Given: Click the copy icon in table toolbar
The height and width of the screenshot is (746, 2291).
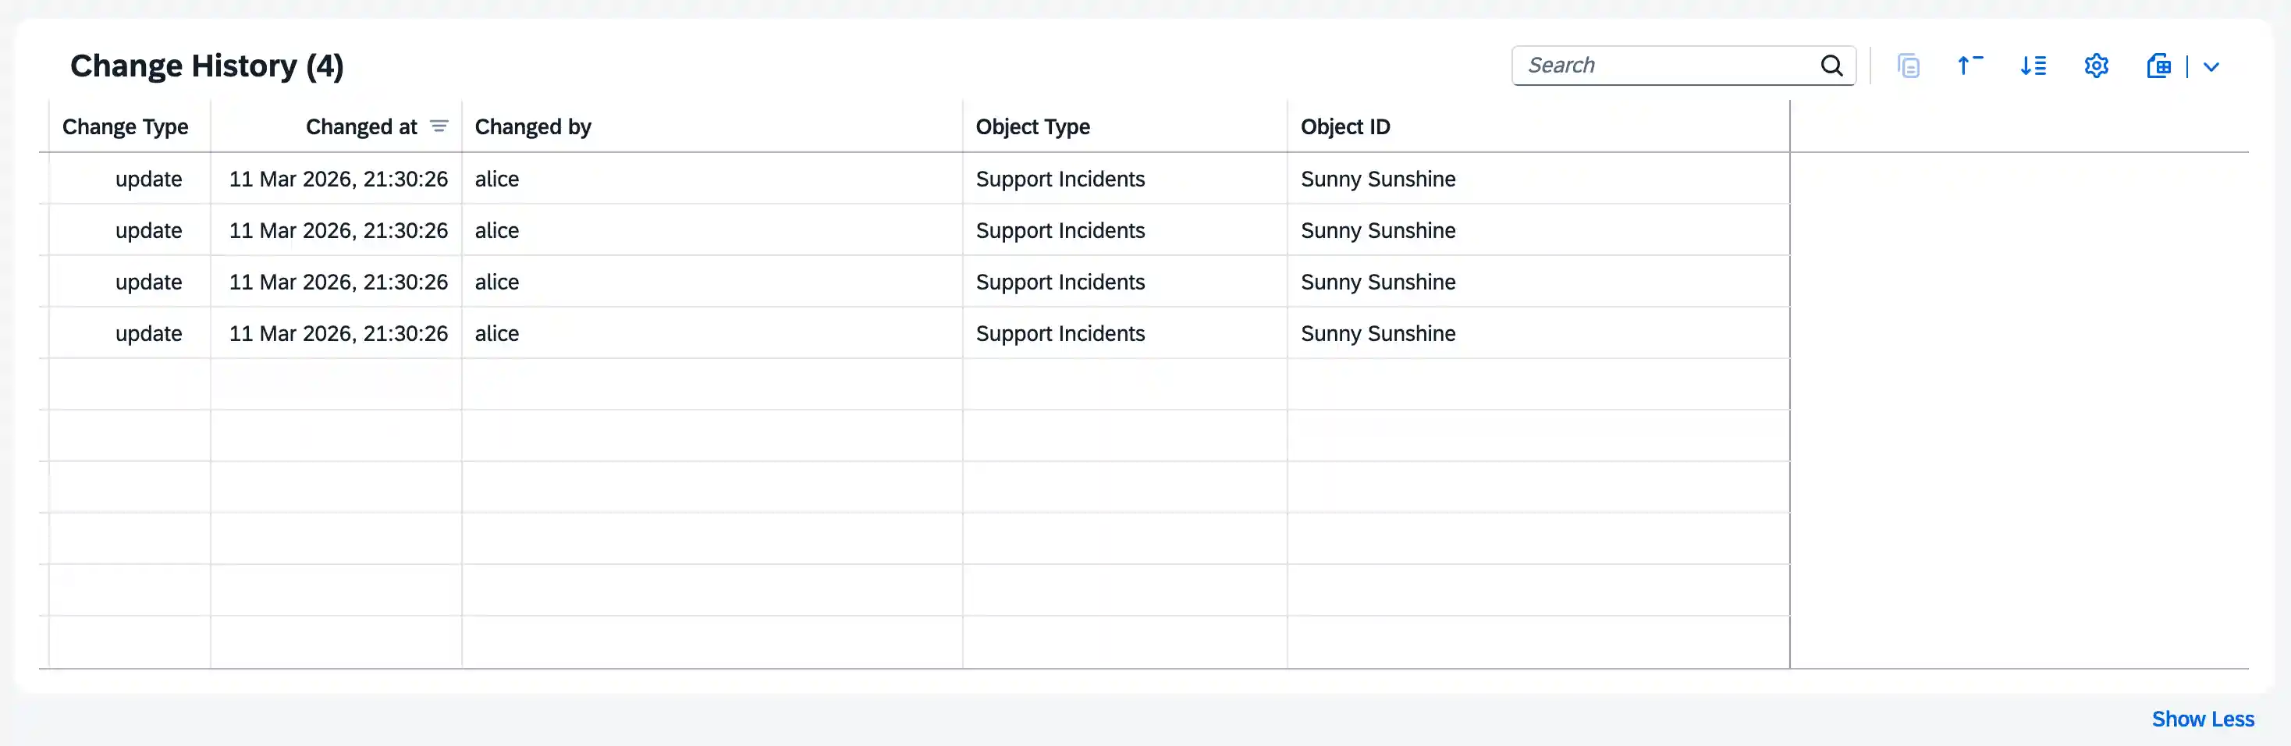Looking at the screenshot, I should [x=1908, y=66].
